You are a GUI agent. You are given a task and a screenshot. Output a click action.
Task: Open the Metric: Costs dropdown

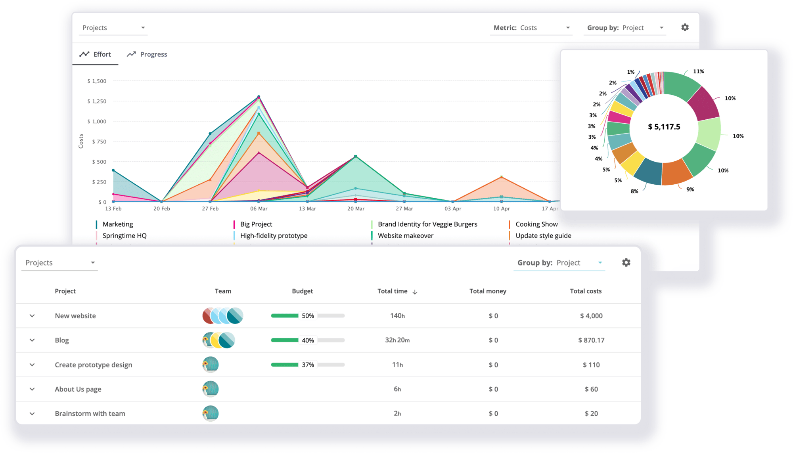click(531, 28)
